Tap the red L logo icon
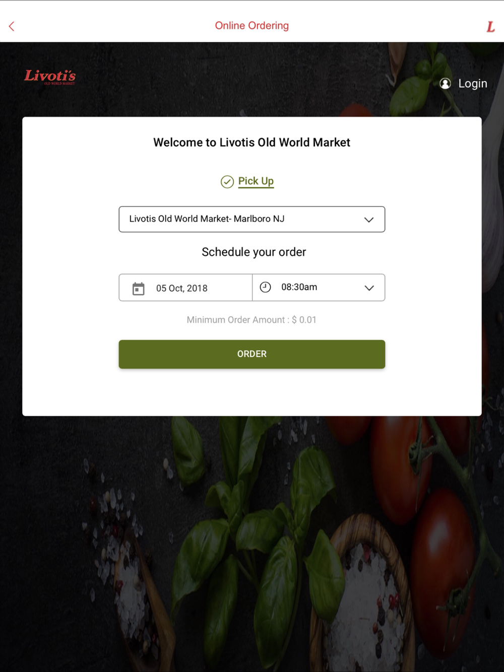Screen dimensions: 504x672 click(x=490, y=27)
